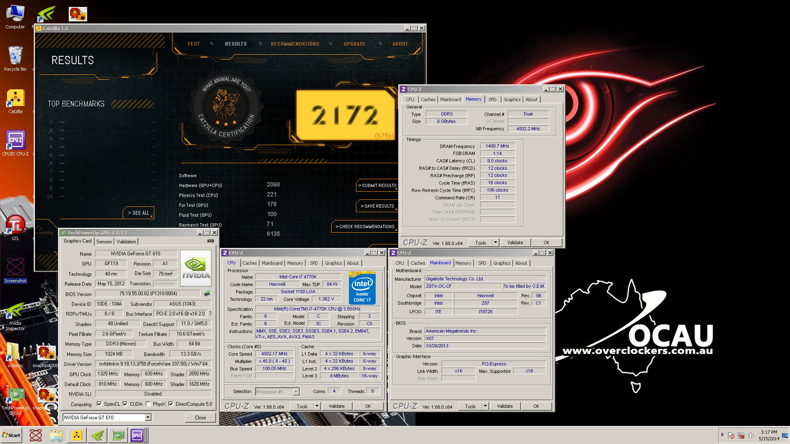Image resolution: width=790 pixels, height=444 pixels.
Task: Open the Recycle Bin desktop icon
Action: [x=15, y=59]
